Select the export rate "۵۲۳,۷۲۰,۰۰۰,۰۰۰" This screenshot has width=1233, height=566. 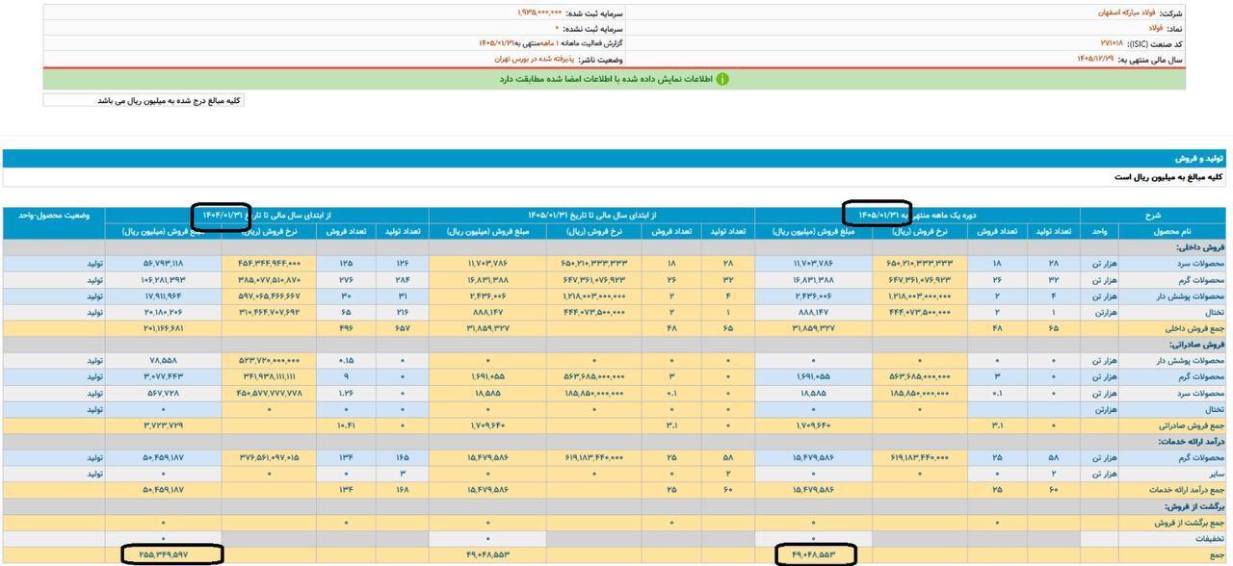pos(268,361)
